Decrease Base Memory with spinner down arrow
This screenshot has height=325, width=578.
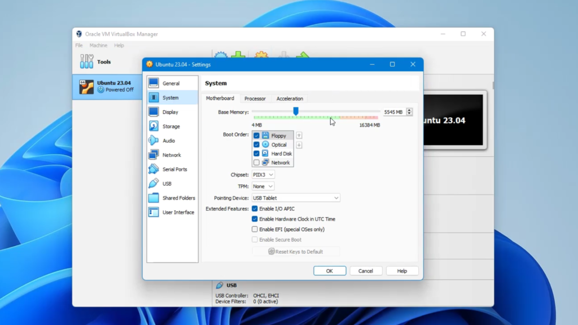click(409, 114)
